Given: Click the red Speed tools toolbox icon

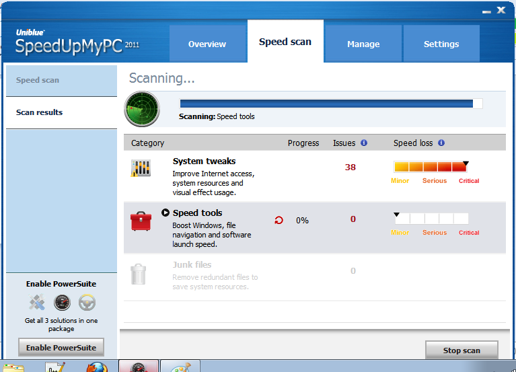Looking at the screenshot, I should click(141, 221).
